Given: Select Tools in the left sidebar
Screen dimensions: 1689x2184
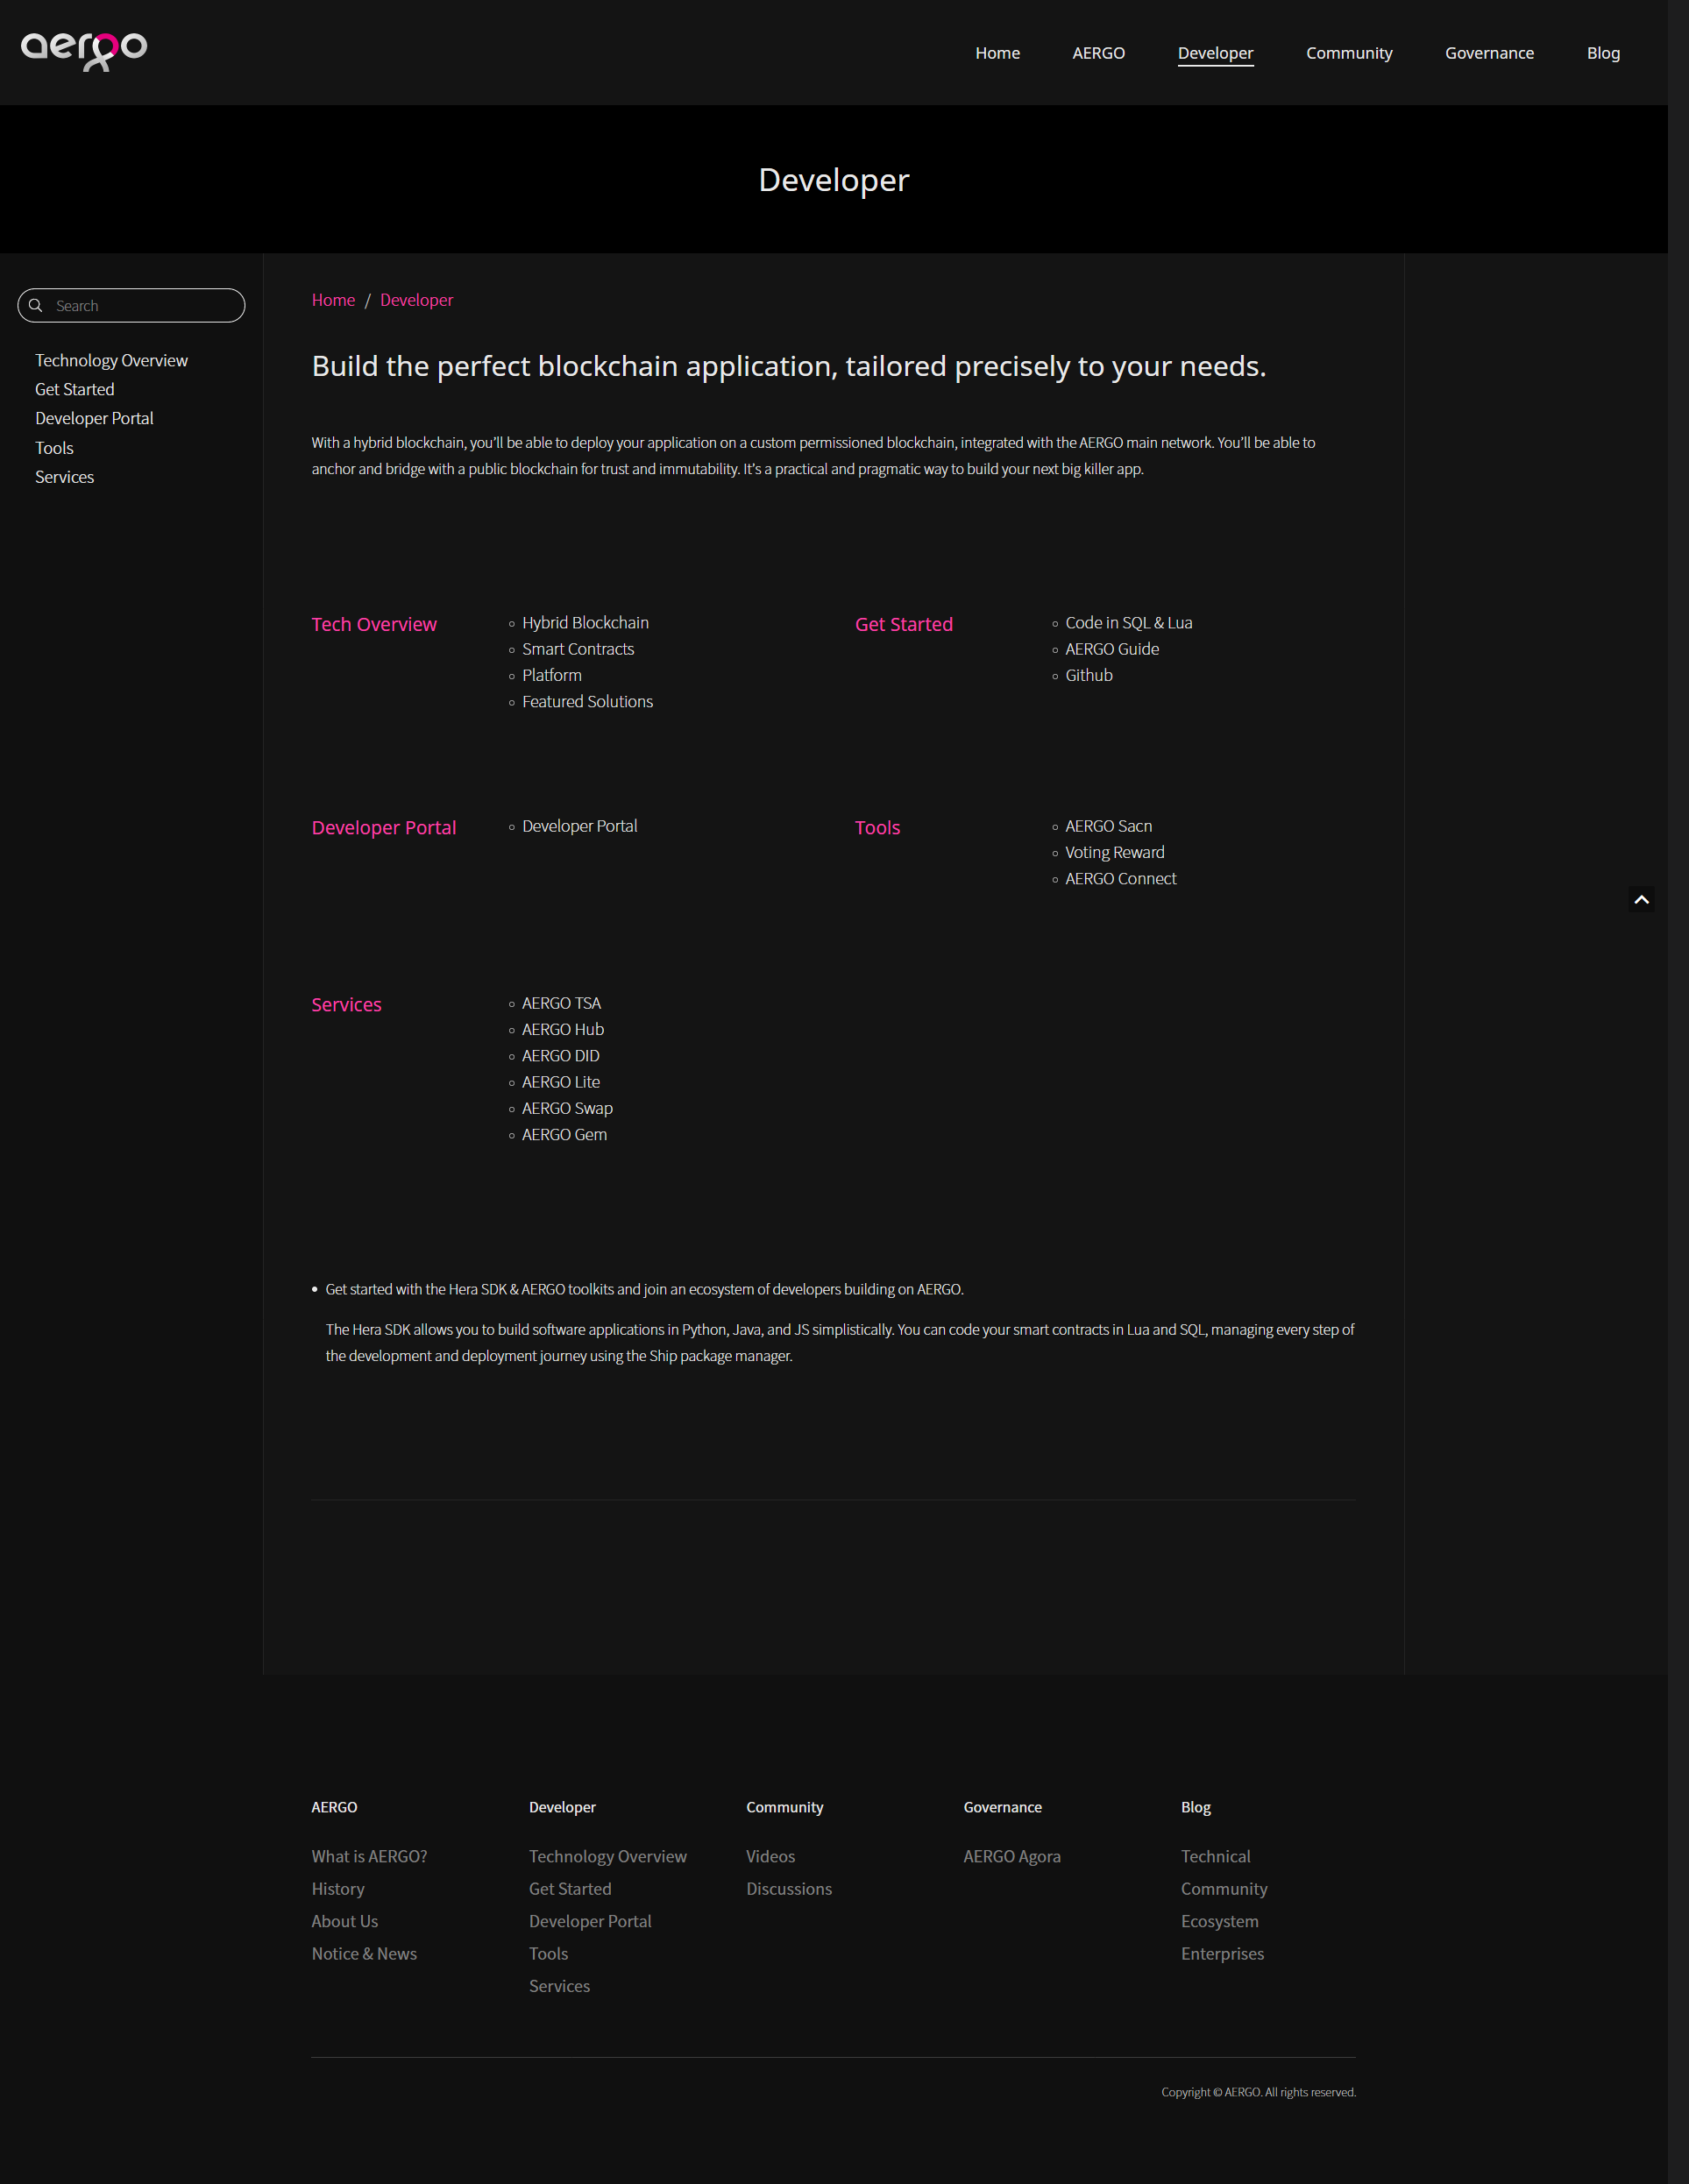Looking at the screenshot, I should coord(54,448).
